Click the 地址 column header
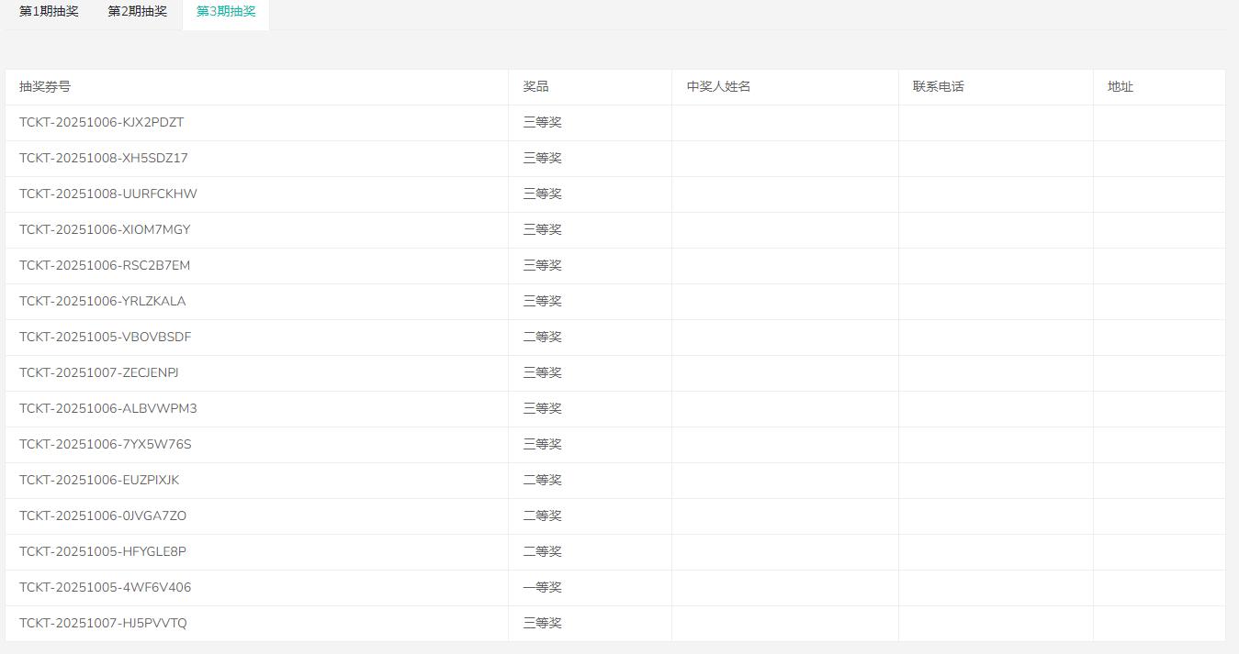 (x=1121, y=87)
